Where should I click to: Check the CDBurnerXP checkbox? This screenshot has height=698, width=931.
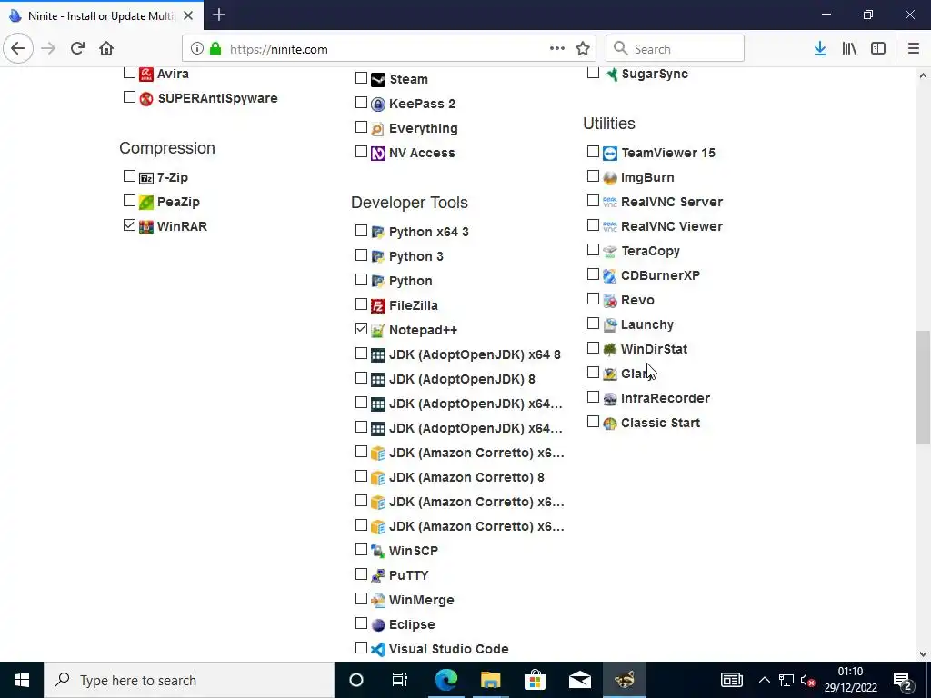[x=593, y=274]
